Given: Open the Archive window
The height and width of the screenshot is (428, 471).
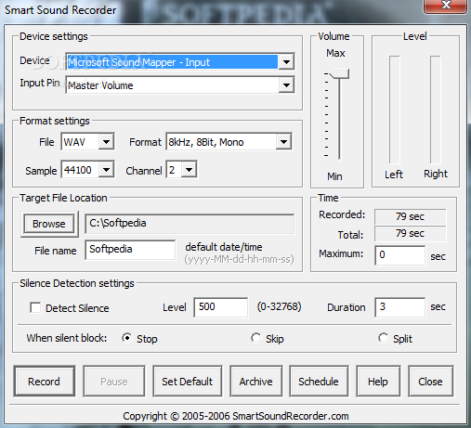Looking at the screenshot, I should [256, 382].
